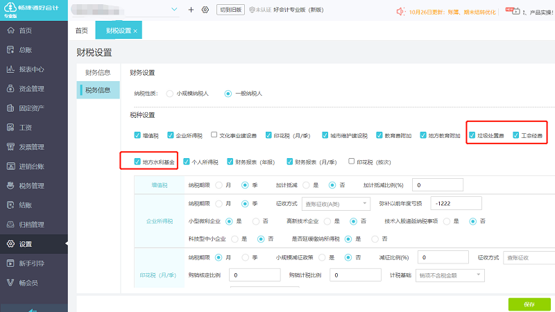Expand the 计税基础 dropdown
This screenshot has height=312, width=555.
(450, 275)
